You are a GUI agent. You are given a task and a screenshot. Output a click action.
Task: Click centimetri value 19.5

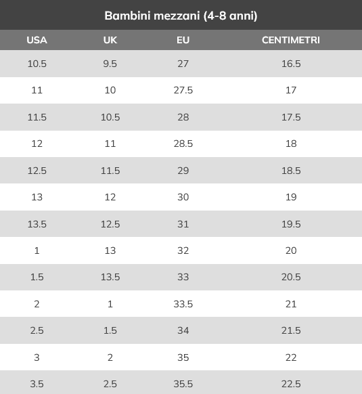coord(291,224)
